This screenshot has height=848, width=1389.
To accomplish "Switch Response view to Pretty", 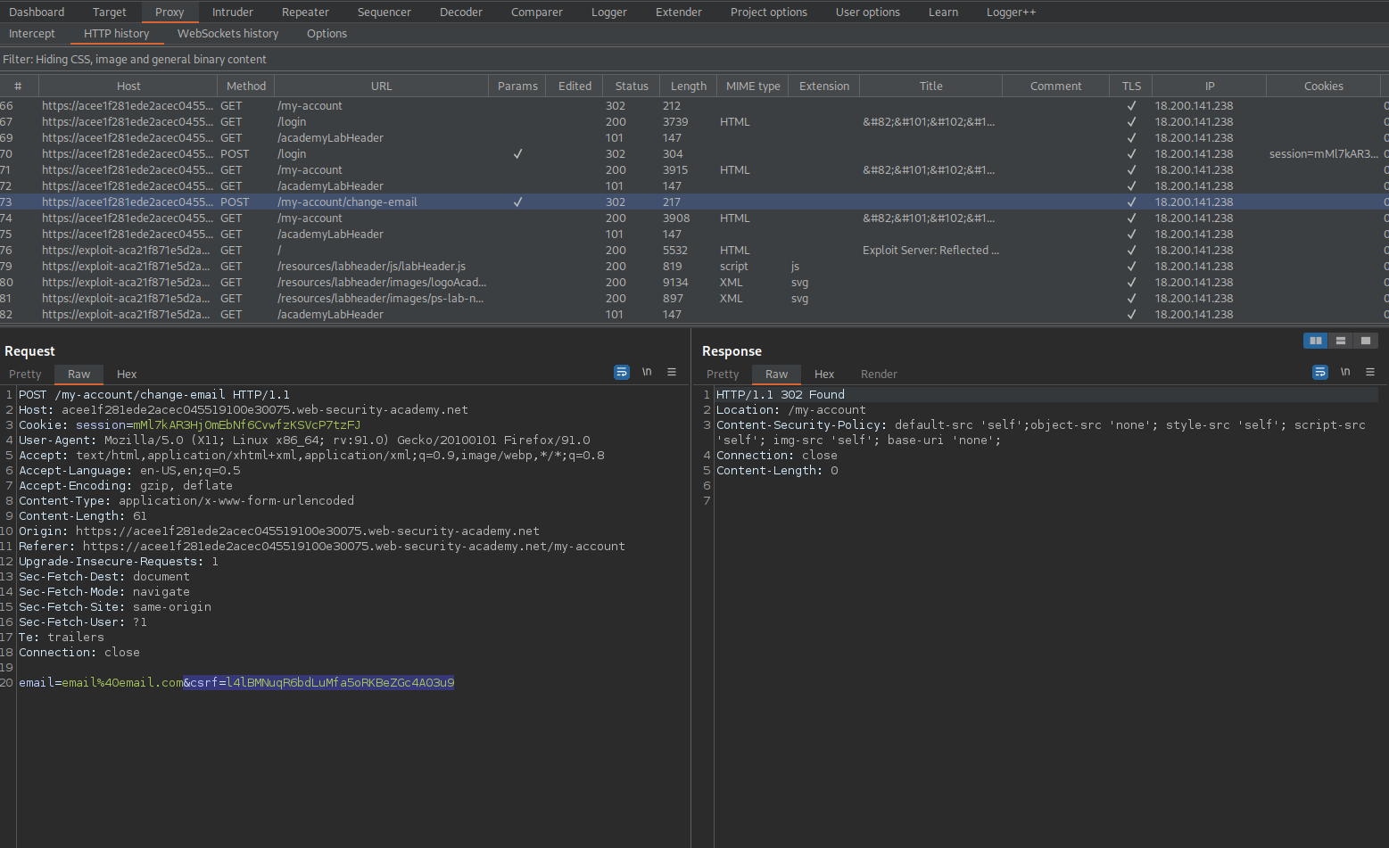I will 723,375.
